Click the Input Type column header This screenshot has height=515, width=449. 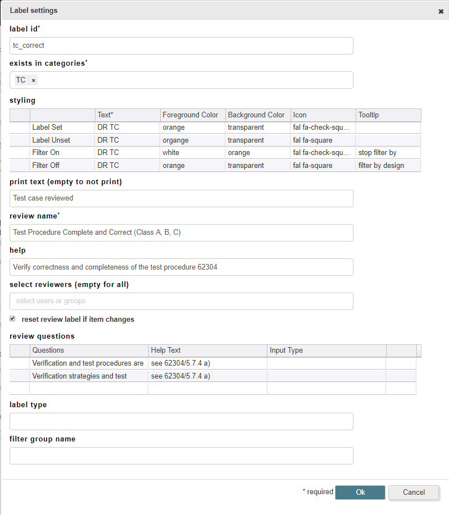click(x=326, y=350)
